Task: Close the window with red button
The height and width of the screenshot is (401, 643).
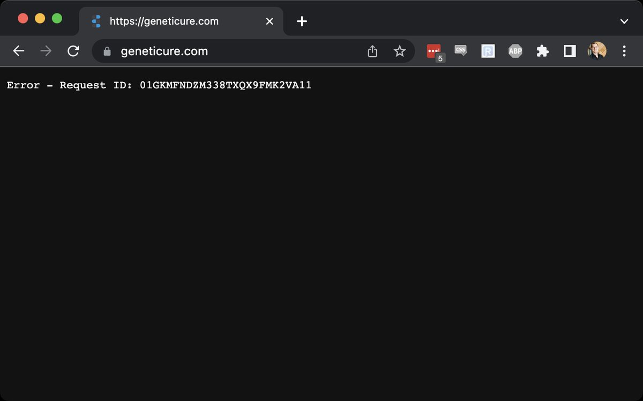Action: point(23,18)
